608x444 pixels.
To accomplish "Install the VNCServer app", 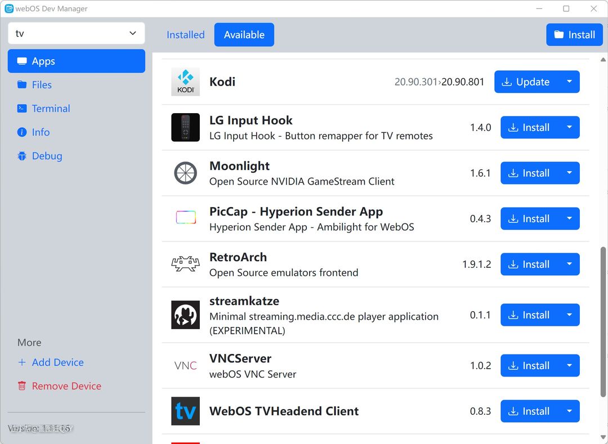I will click(x=529, y=365).
